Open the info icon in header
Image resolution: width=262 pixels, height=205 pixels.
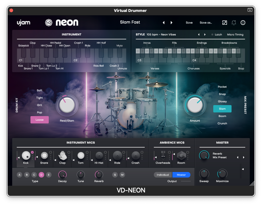(243, 23)
